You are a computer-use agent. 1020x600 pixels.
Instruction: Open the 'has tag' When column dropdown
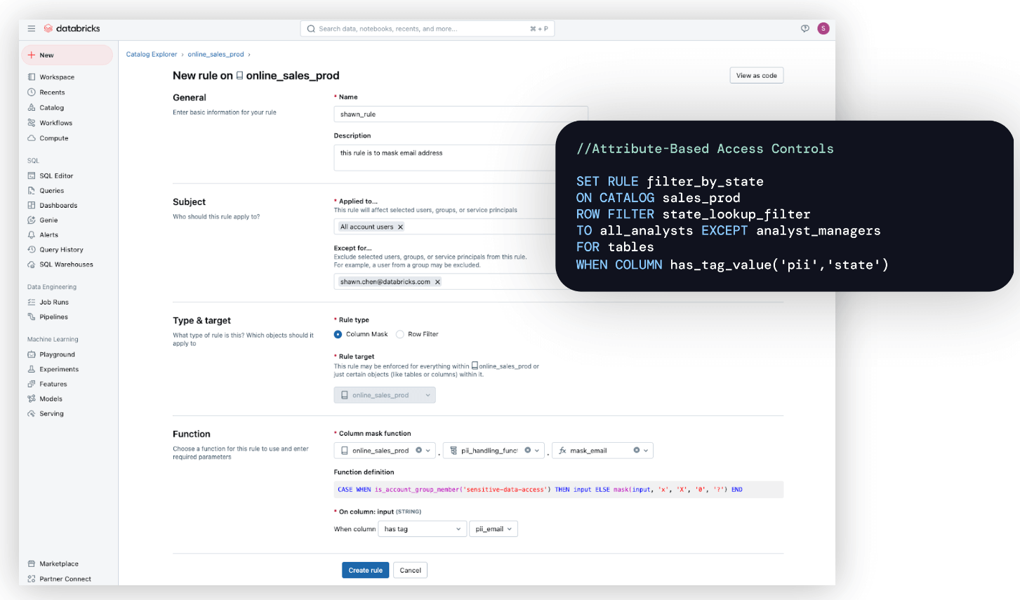422,528
